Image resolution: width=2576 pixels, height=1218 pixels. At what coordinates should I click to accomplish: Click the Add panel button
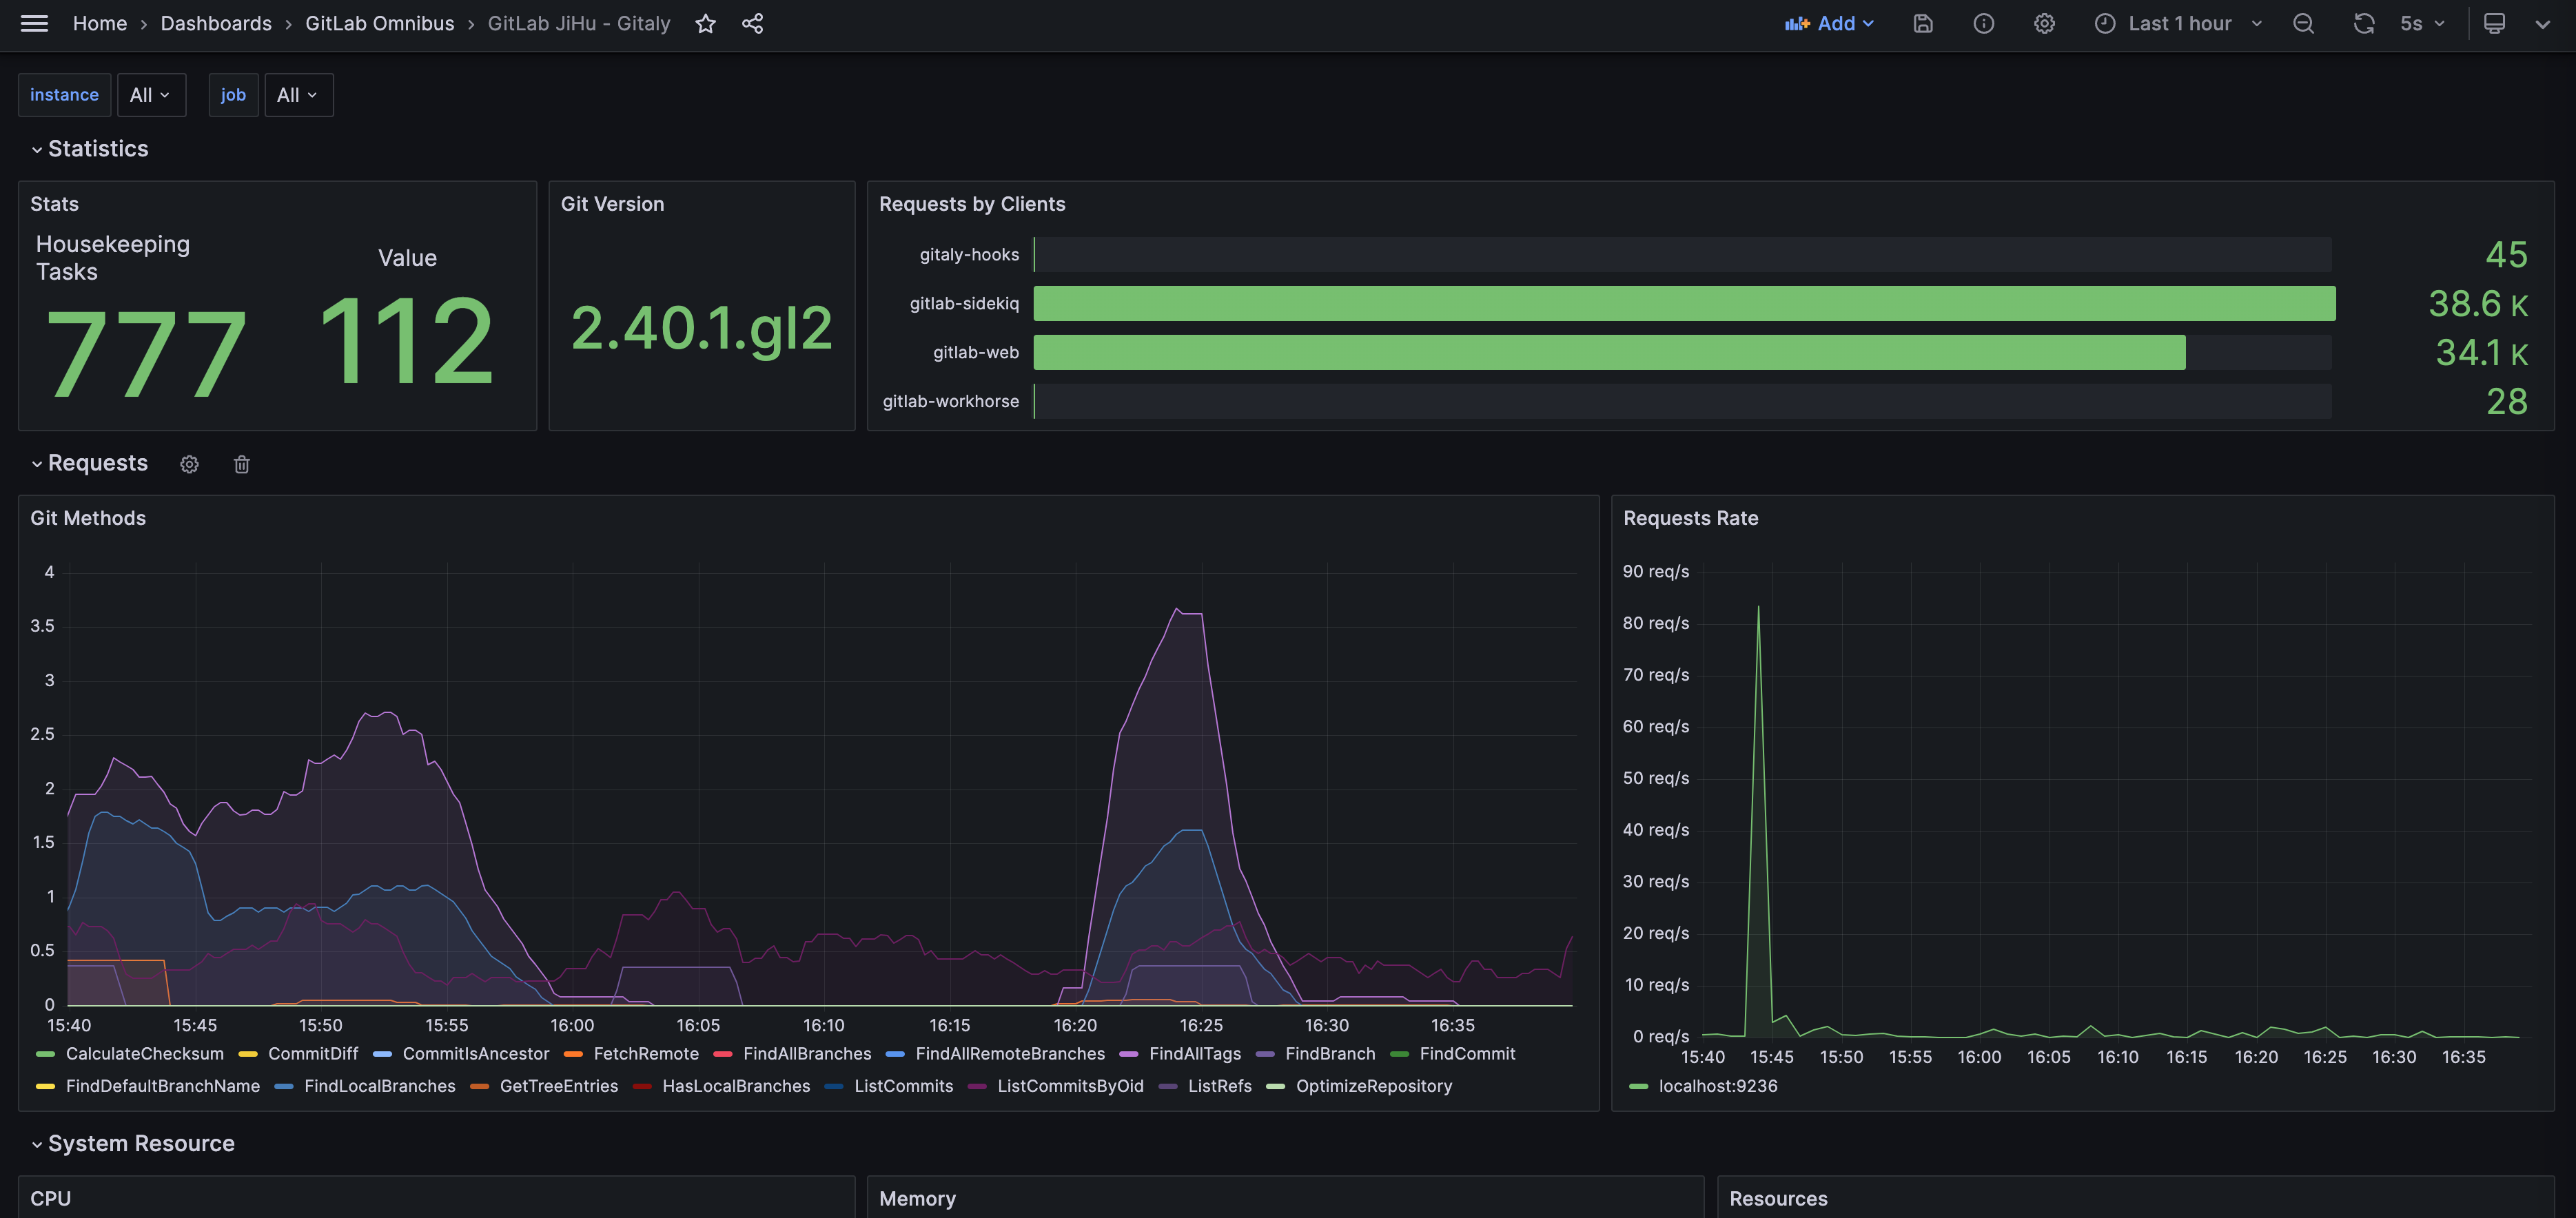click(x=1829, y=23)
